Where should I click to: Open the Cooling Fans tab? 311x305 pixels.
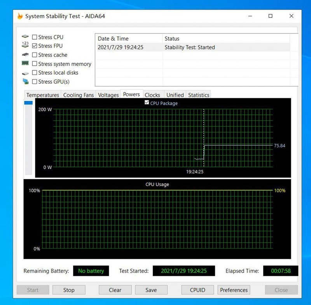click(x=79, y=95)
